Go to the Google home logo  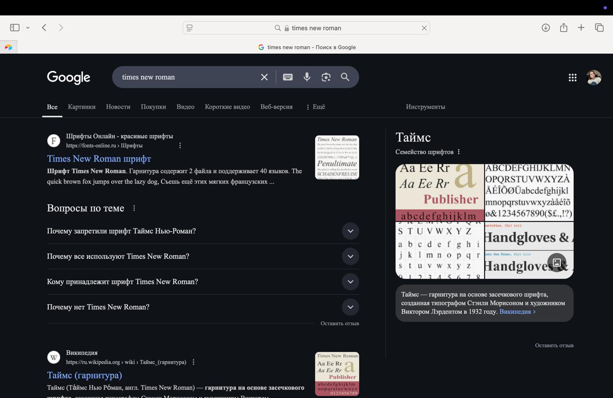point(68,77)
